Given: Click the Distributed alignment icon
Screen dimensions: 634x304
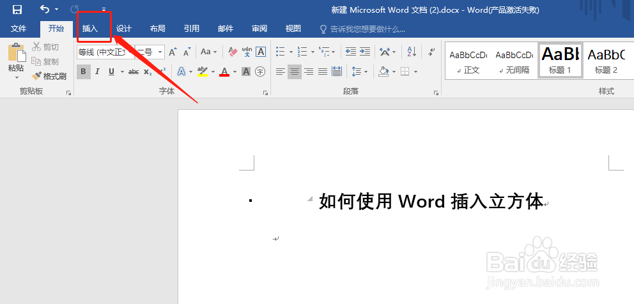Looking at the screenshot, I should (336, 72).
